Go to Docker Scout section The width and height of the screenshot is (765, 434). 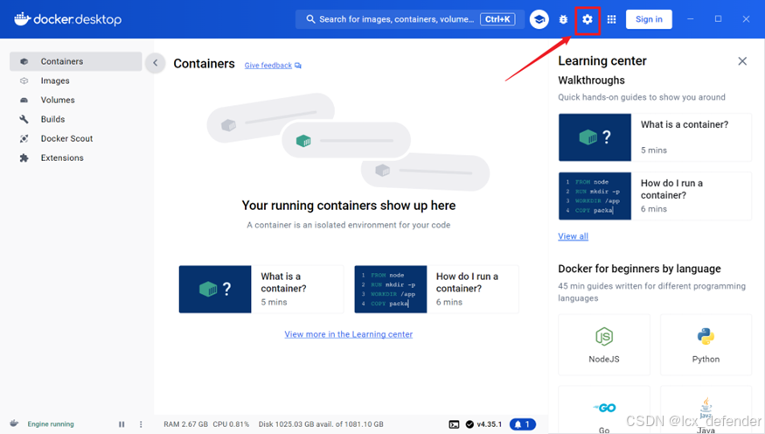75,138
